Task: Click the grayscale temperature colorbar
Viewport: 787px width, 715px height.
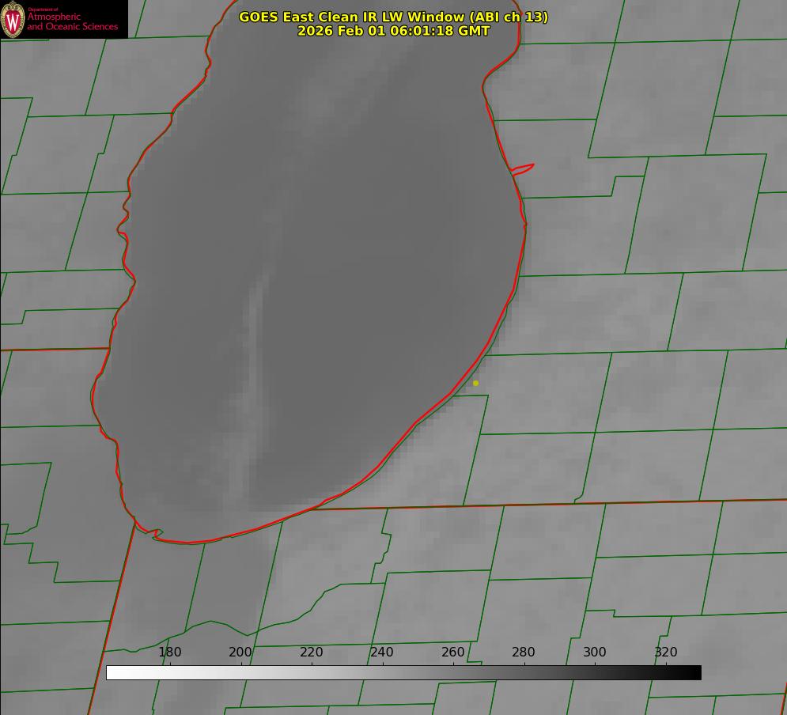Action: pyautogui.click(x=403, y=672)
